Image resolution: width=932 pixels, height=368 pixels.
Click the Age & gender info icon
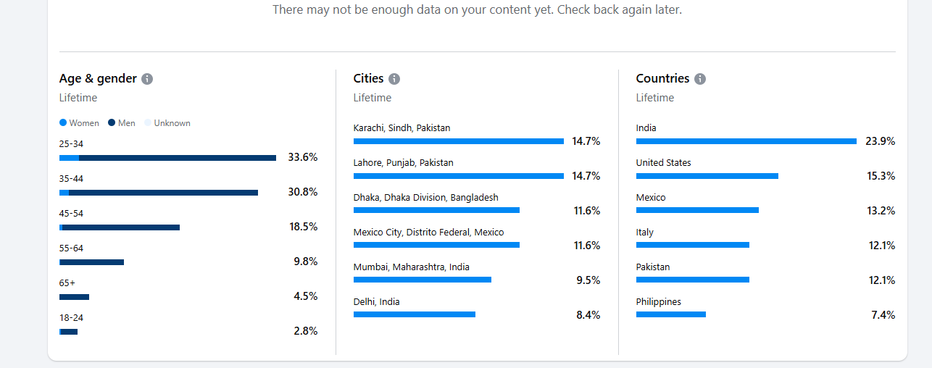(147, 79)
